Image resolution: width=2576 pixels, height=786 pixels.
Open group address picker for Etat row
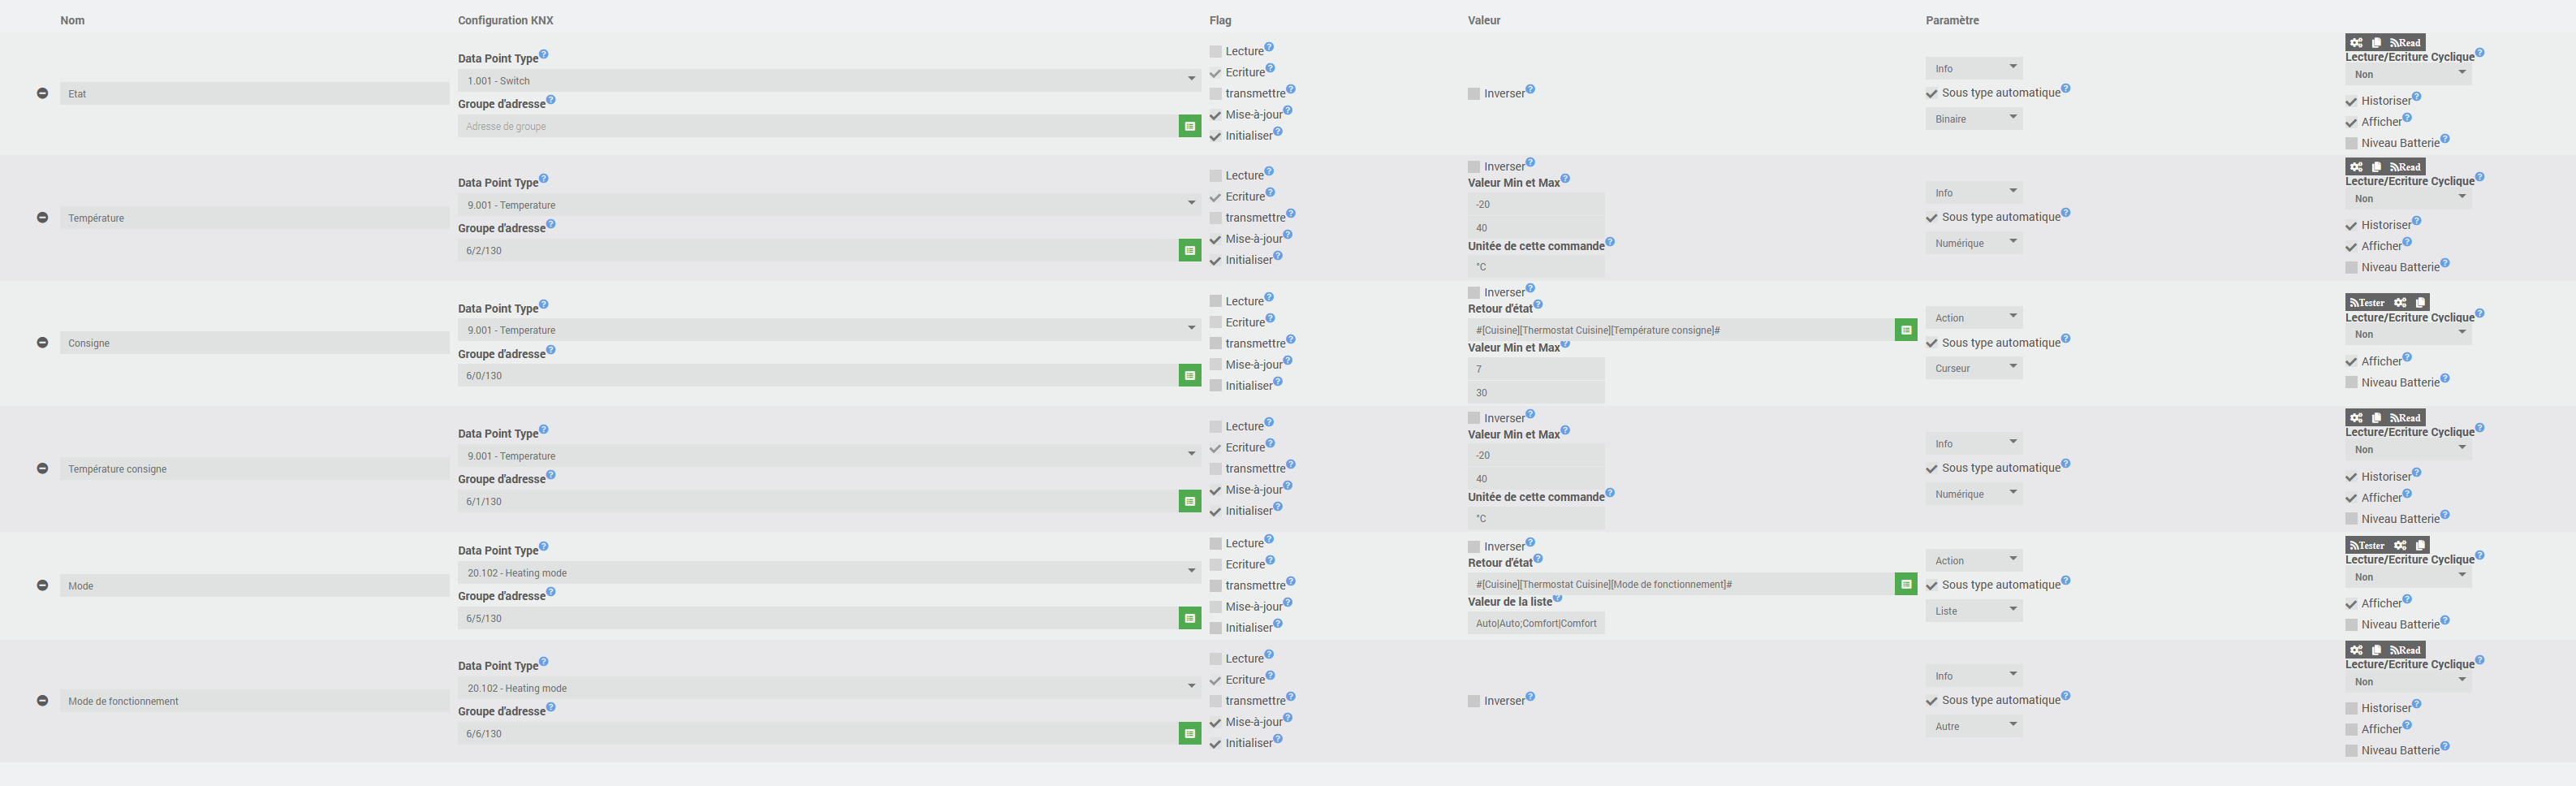1189,126
